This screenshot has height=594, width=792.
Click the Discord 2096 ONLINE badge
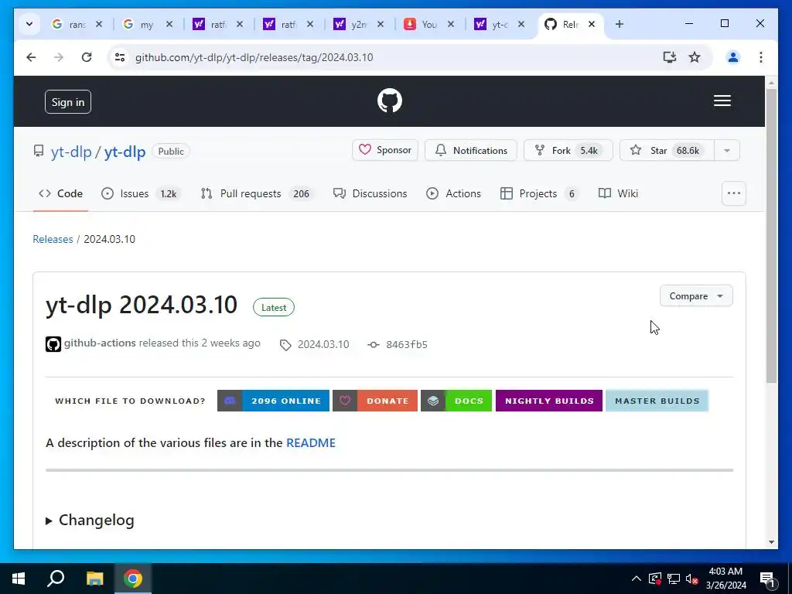(x=273, y=401)
